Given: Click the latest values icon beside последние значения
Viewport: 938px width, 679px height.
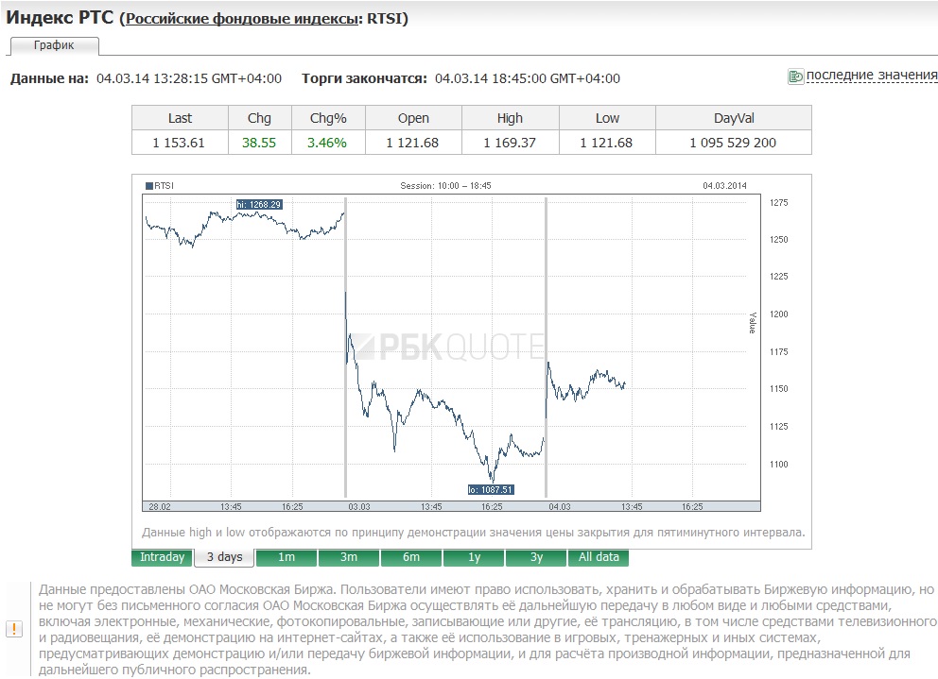Looking at the screenshot, I should [x=795, y=76].
